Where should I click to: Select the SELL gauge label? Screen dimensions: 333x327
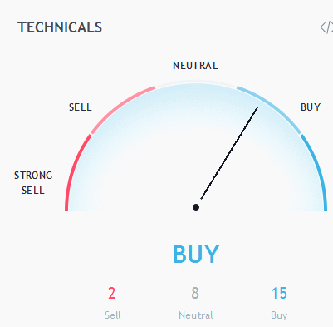tap(81, 107)
